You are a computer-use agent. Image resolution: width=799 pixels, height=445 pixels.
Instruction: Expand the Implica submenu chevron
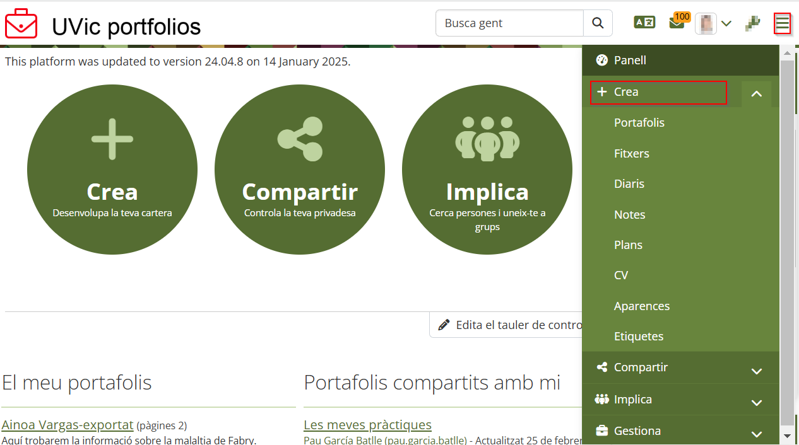click(x=757, y=402)
